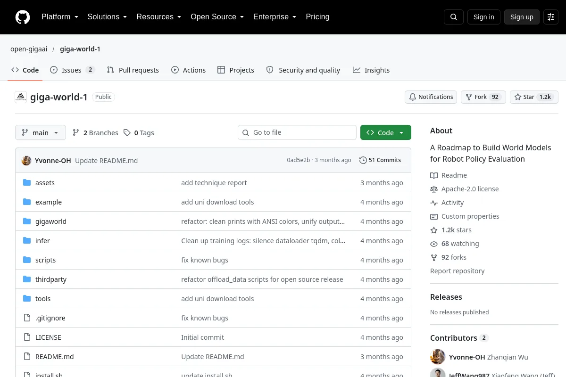Click the tag icon next to 0 Tags

point(127,133)
